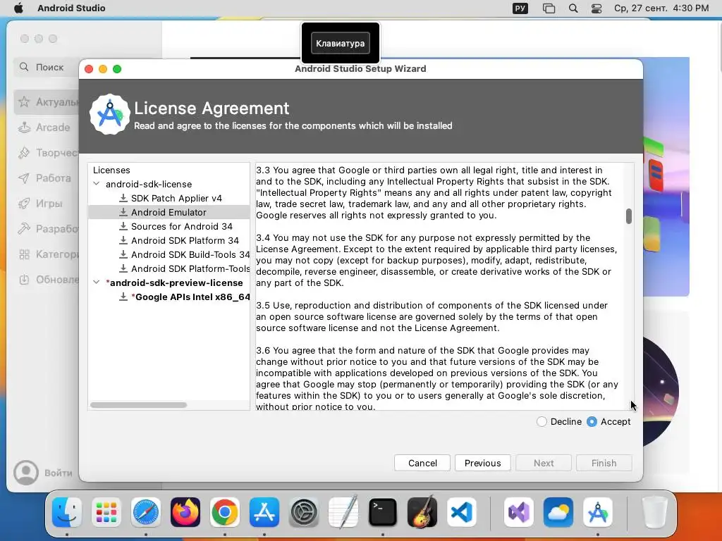The image size is (722, 541).
Task: Open System Settings from the Dock
Action: pos(304,512)
